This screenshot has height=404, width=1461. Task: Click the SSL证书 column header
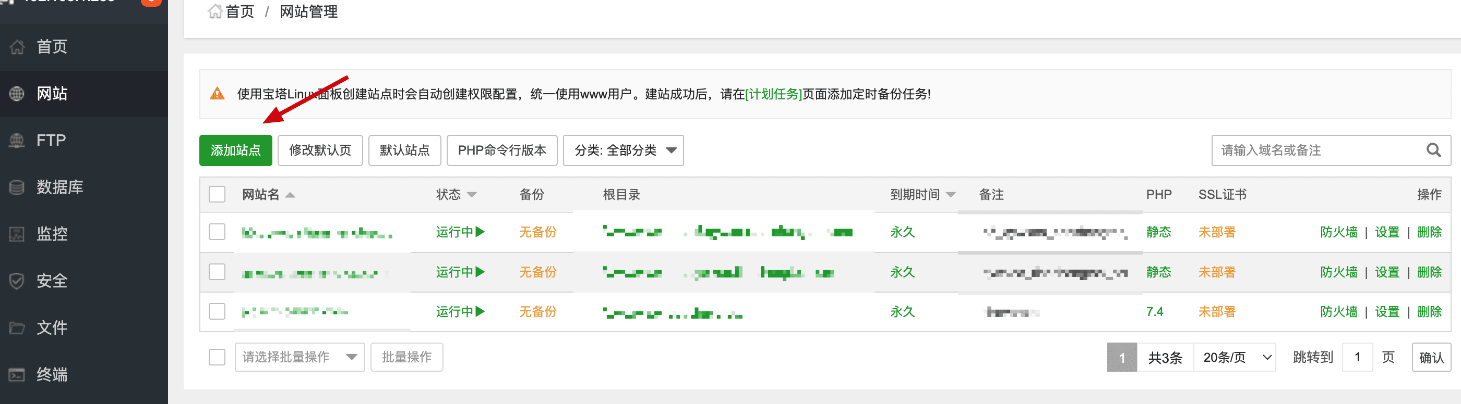(1222, 195)
